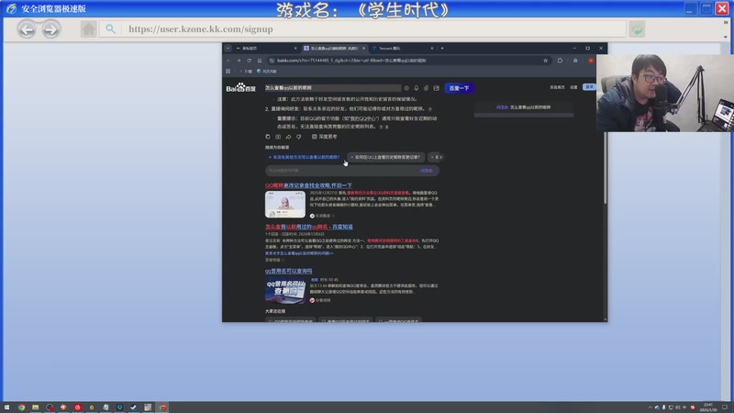Close the first Chrome tab

[x=295, y=49]
